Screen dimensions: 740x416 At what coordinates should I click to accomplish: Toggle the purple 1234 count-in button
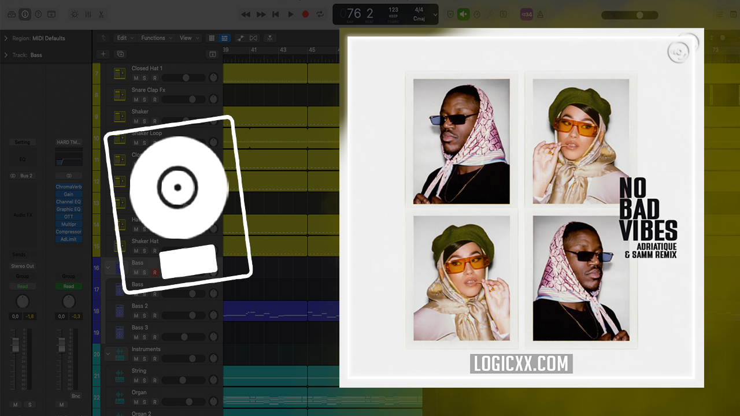point(526,14)
